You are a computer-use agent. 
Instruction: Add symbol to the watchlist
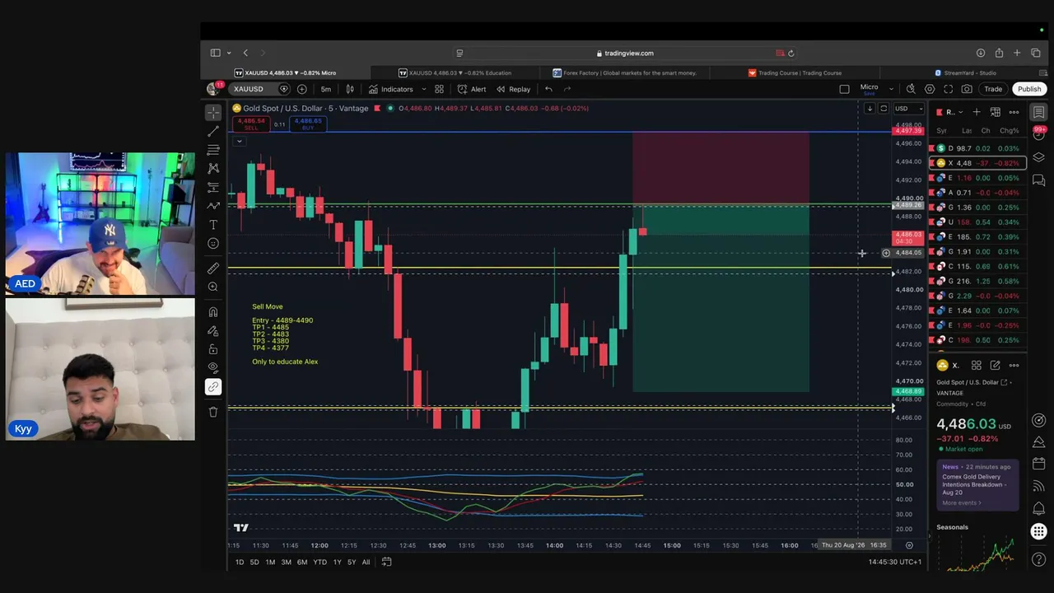pyautogui.click(x=977, y=112)
